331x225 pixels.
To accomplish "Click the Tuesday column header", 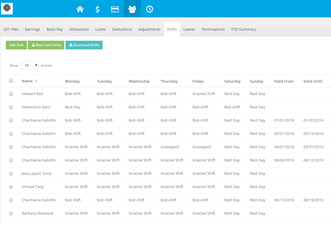I will pyautogui.click(x=104, y=81).
